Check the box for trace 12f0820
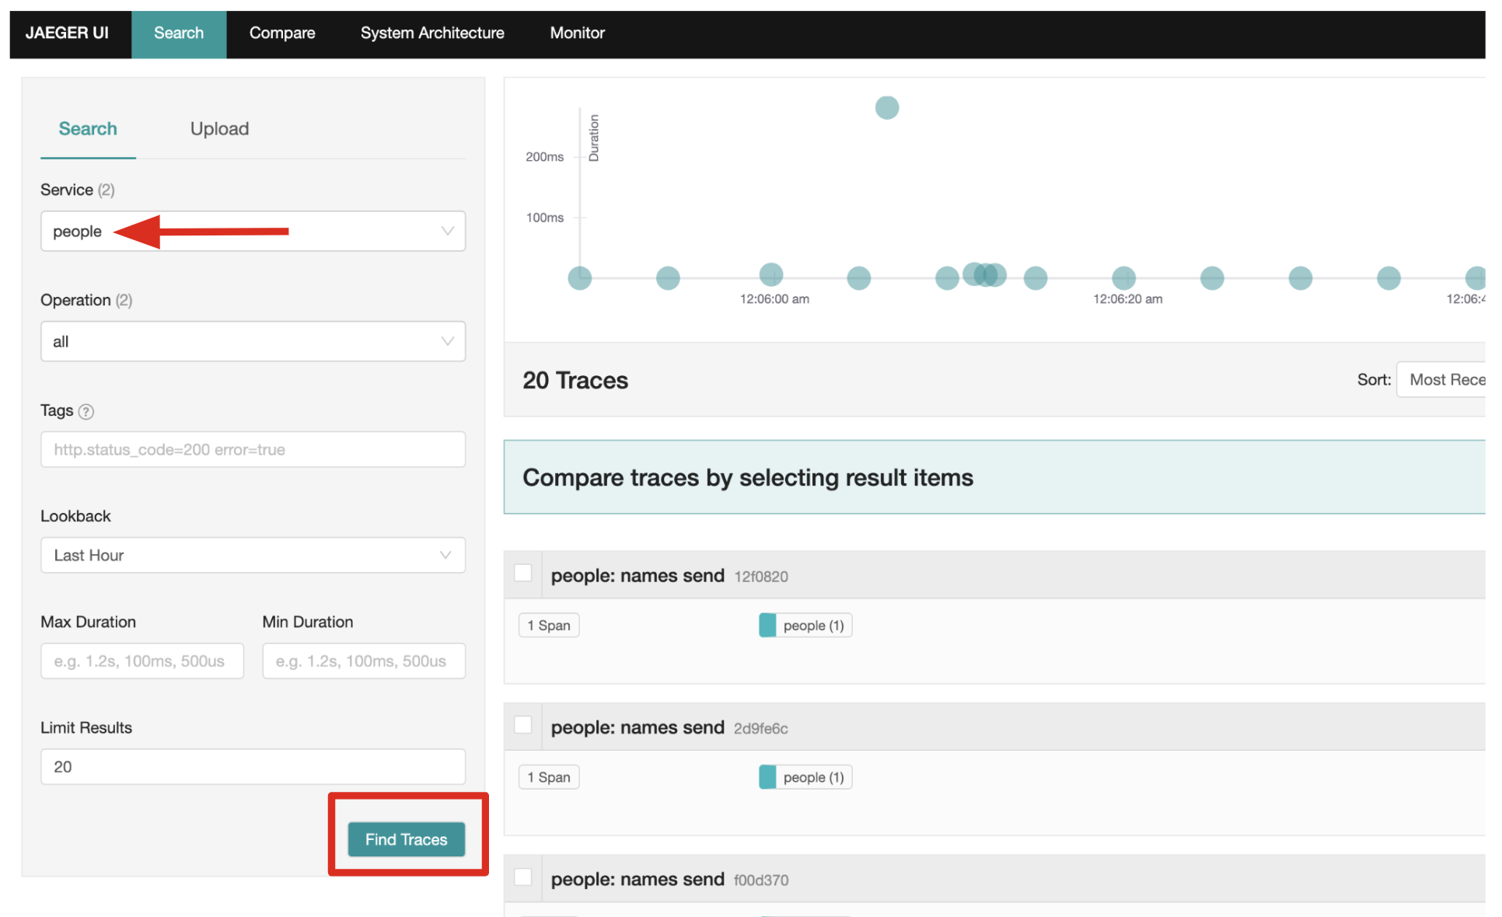This screenshot has height=917, width=1502. pyautogui.click(x=523, y=574)
